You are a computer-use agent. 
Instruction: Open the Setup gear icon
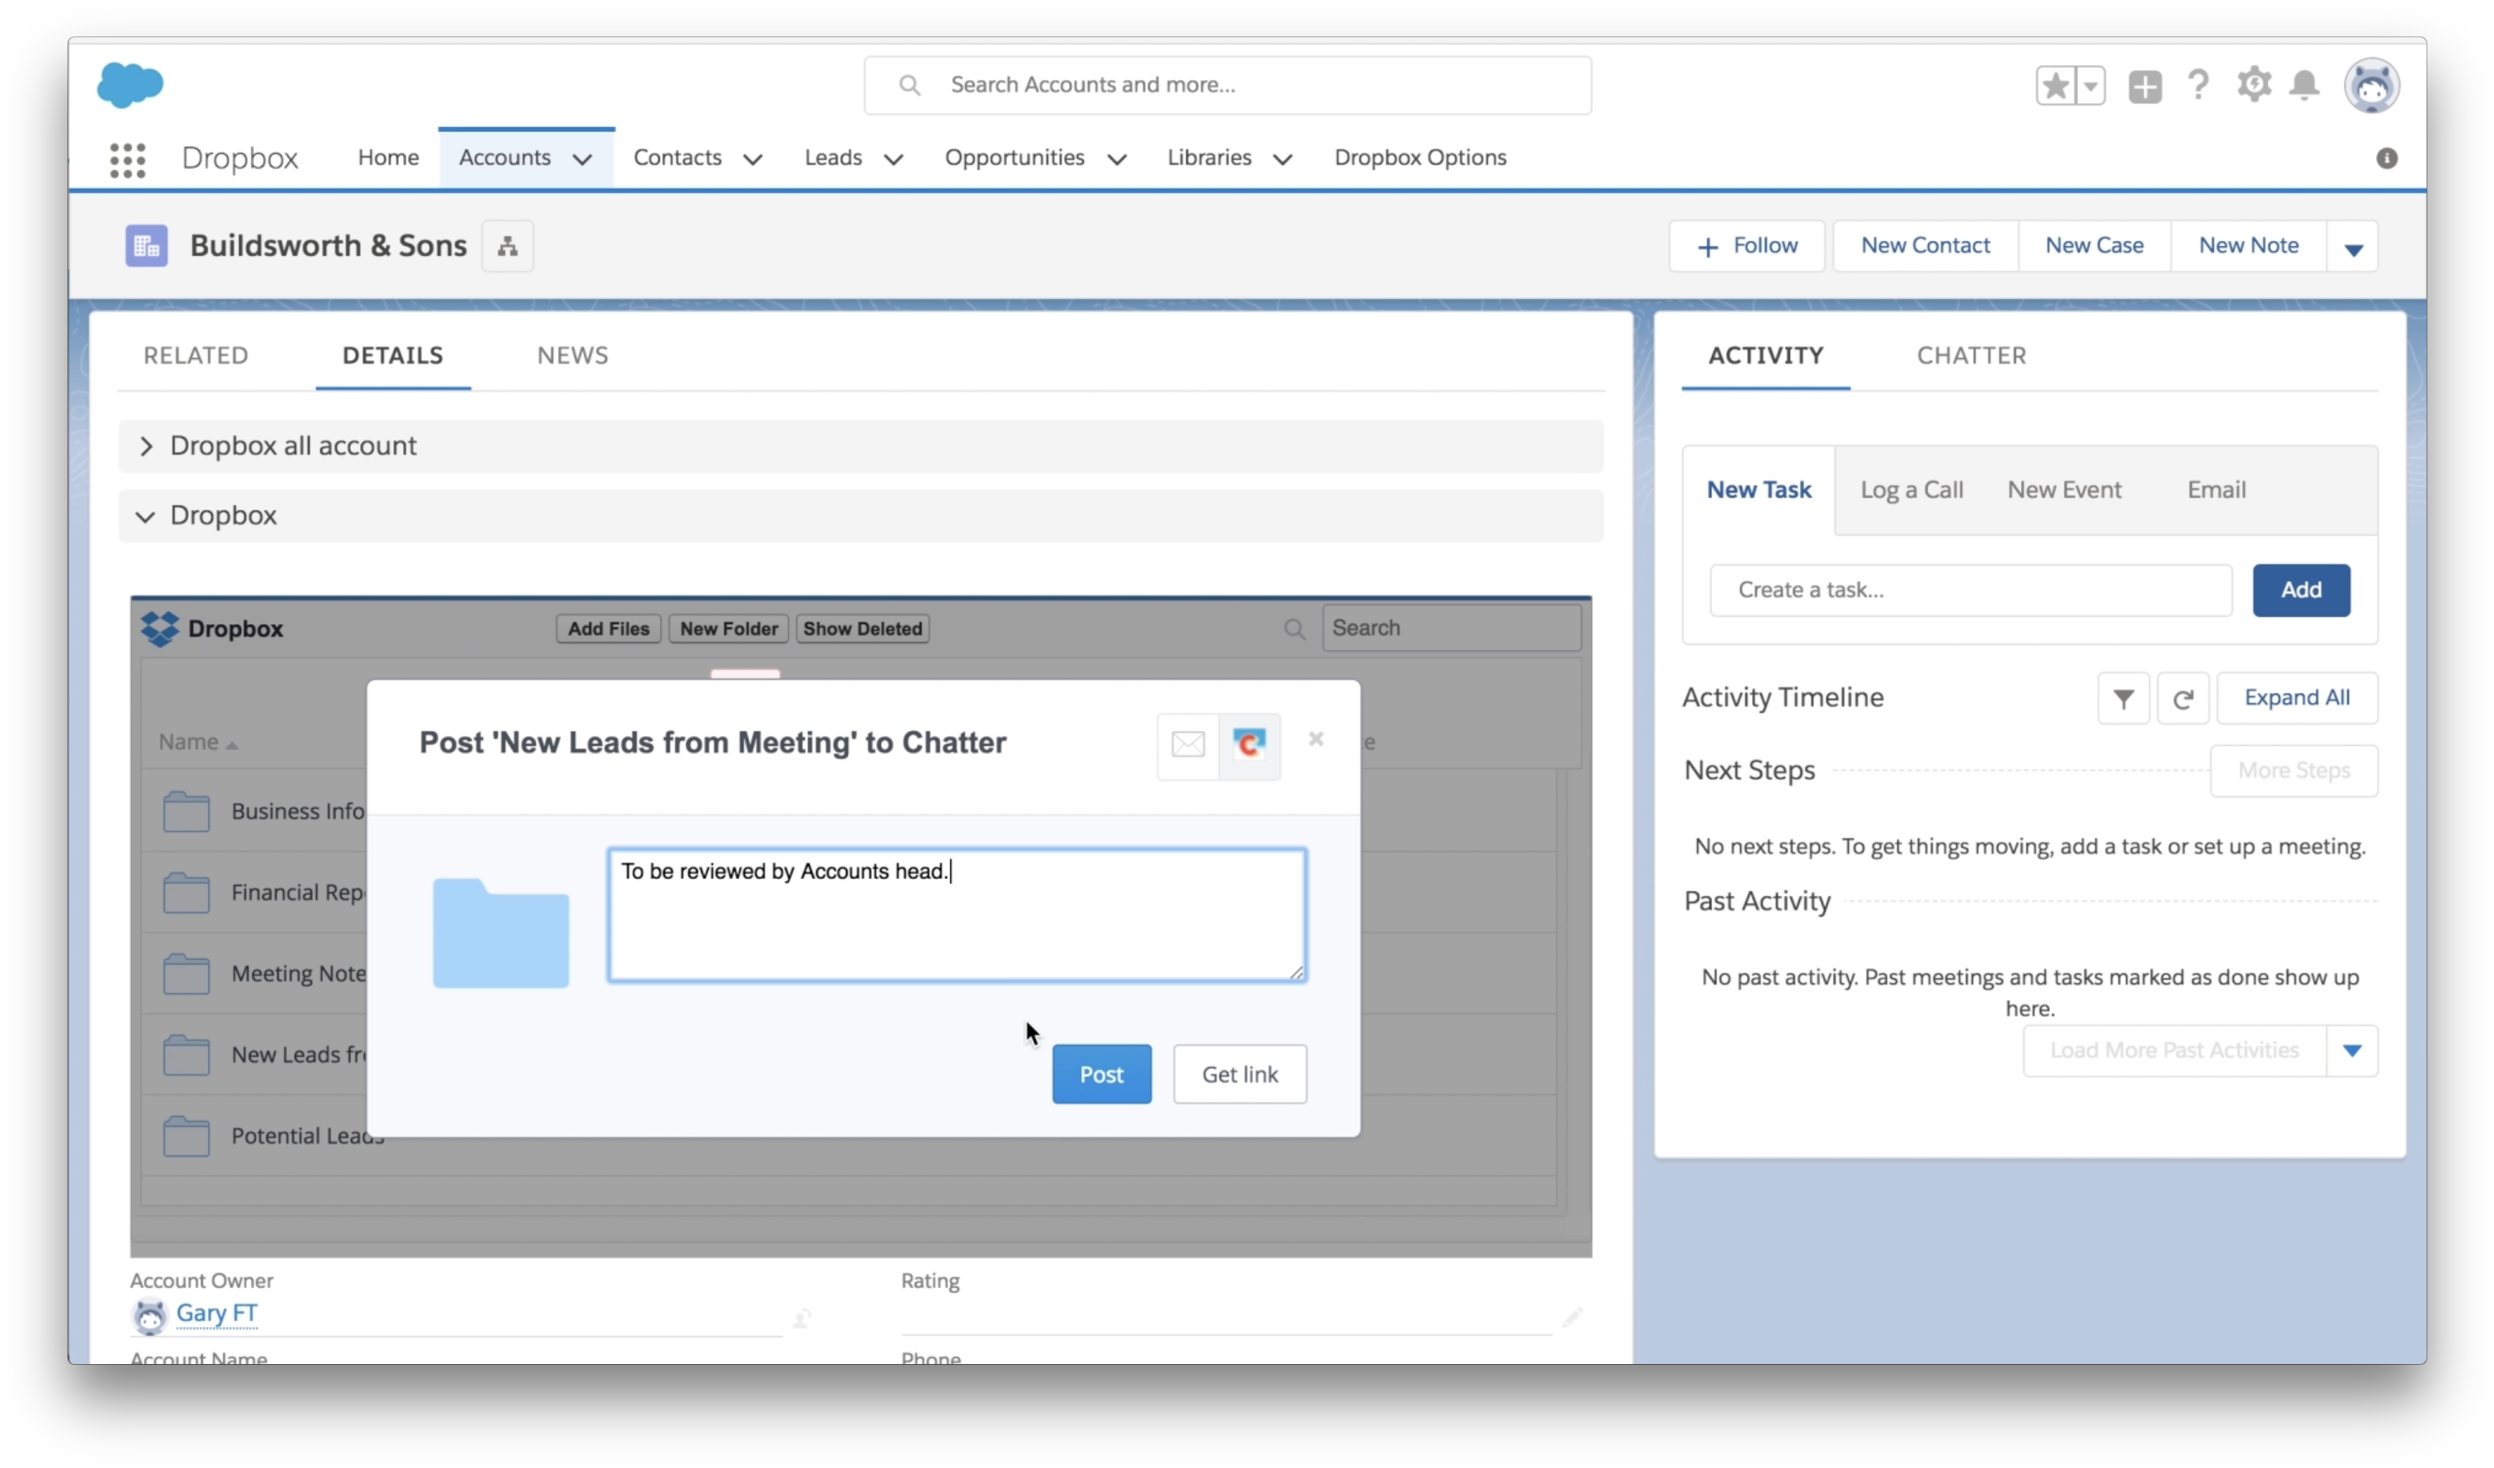coord(2253,85)
